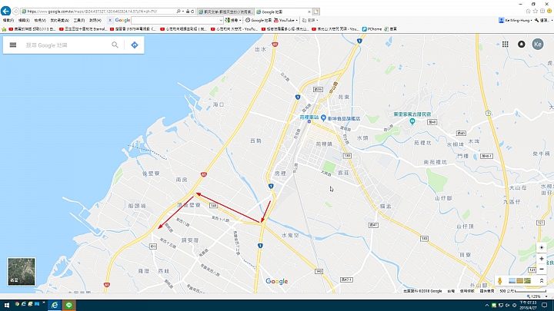The image size is (554, 311).
Task: Open the volume tray icon
Action: (507, 306)
